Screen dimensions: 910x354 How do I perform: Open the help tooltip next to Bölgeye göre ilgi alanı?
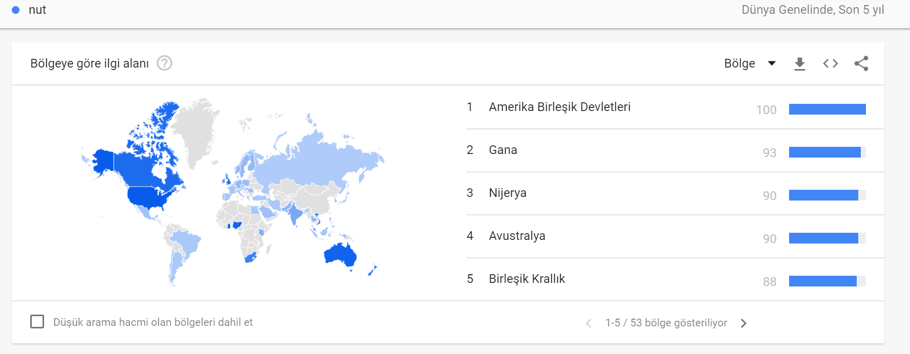tap(164, 63)
